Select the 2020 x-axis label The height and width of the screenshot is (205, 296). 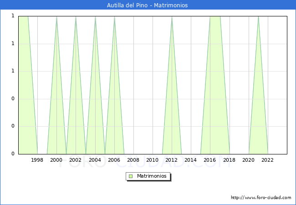click(x=249, y=160)
